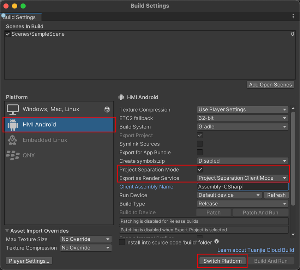Open the Texture Compression dropdown
Viewport: 300px width, 270px height.
[242, 110]
